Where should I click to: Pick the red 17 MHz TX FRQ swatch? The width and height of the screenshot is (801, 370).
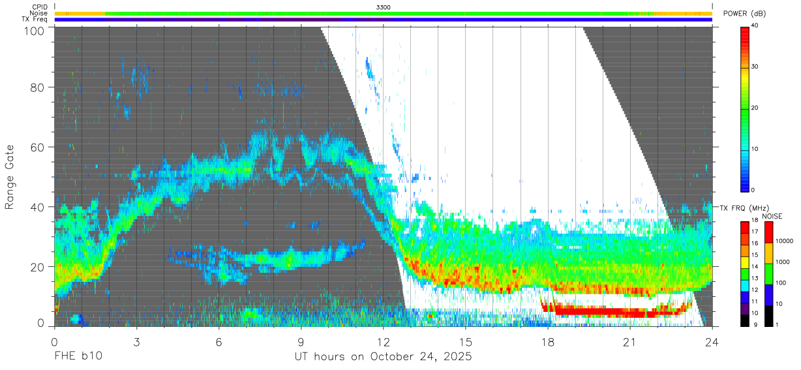(746, 228)
